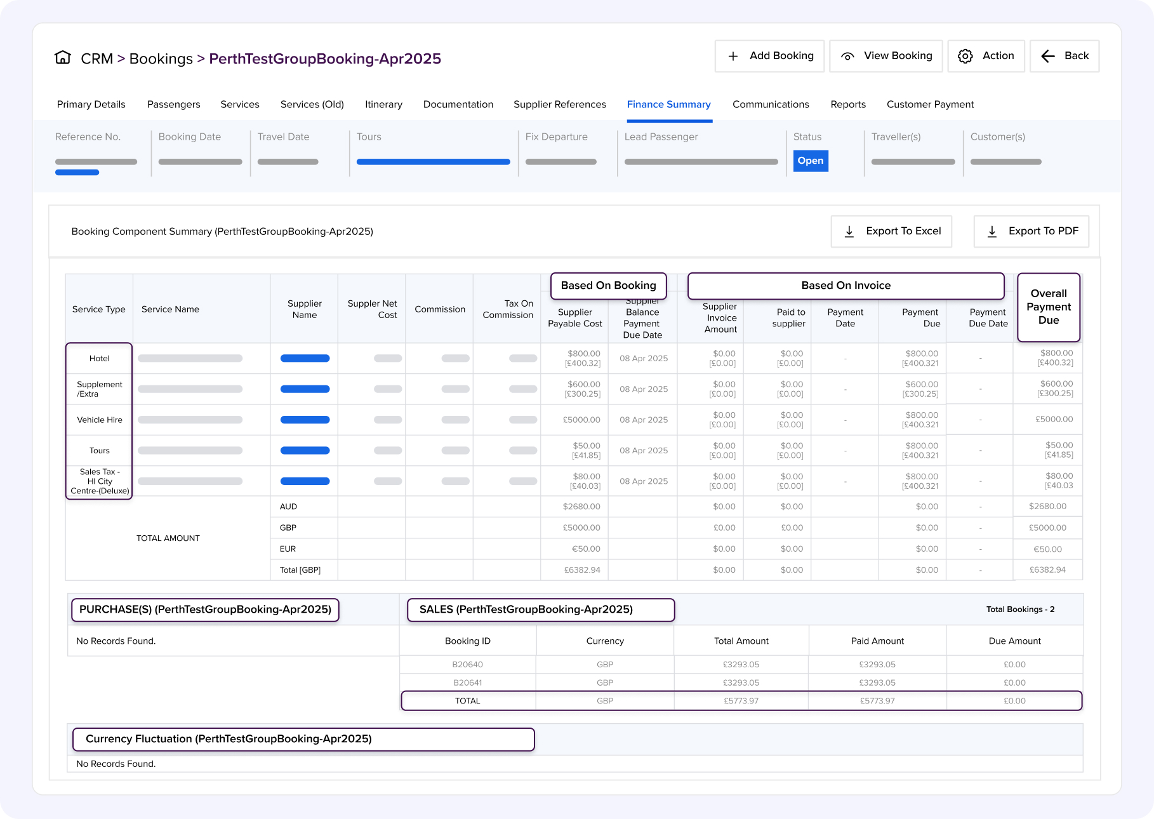Click the Hotel service type cell
The width and height of the screenshot is (1154, 819).
click(100, 359)
